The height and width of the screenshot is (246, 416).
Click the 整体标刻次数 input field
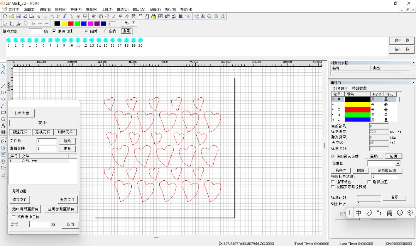(384, 177)
